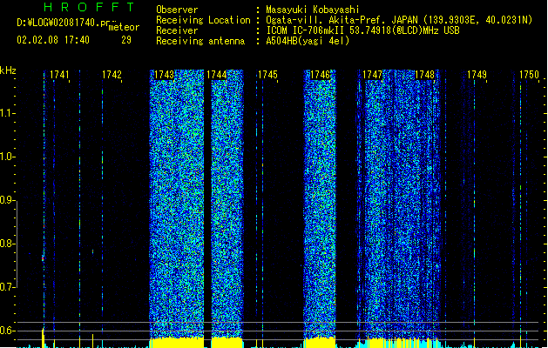Select ICOM IC-706mkII receiver text
This screenshot has height=348, width=548.
point(306,30)
